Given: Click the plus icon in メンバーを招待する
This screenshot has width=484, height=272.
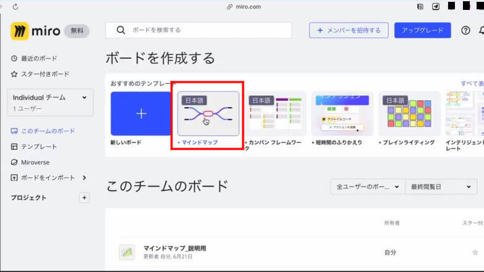Looking at the screenshot, I should pyautogui.click(x=320, y=30).
